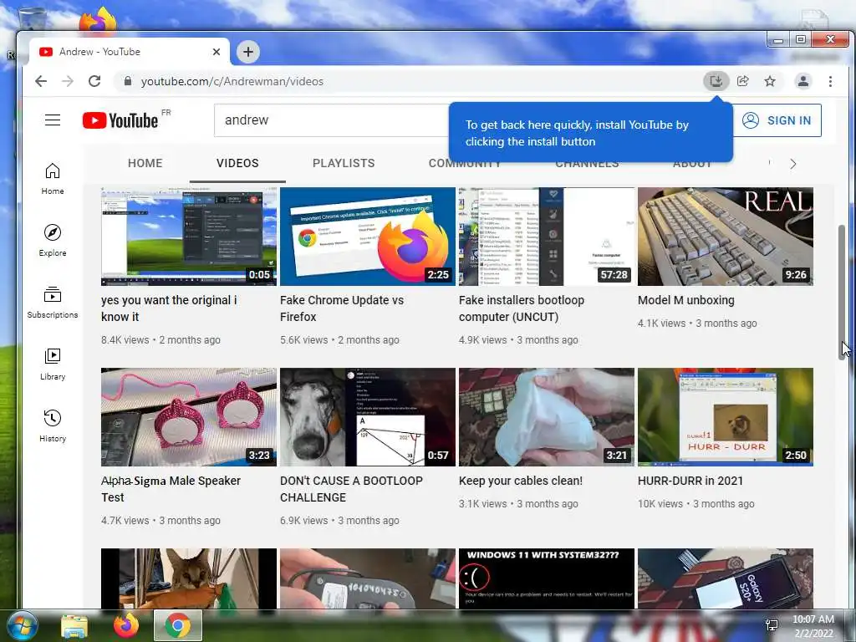This screenshot has width=856, height=642.
Task: Open the PLAYLISTS tab
Action: (344, 163)
